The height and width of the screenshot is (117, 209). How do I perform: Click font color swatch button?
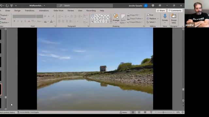pyautogui.click(x=51, y=21)
